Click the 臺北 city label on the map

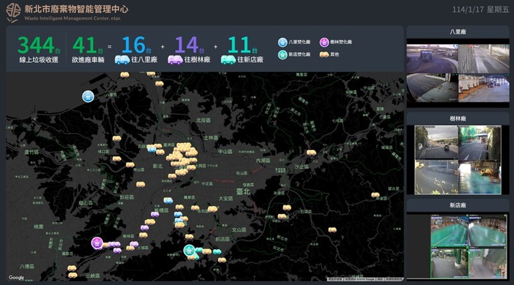click(244, 191)
